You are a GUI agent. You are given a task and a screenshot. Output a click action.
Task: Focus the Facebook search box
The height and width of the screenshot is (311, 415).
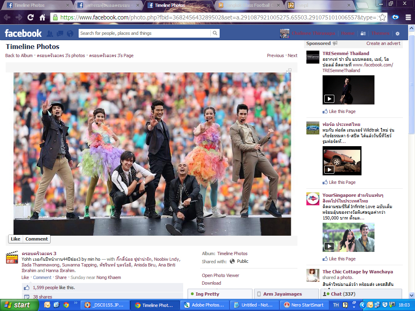pos(145,33)
